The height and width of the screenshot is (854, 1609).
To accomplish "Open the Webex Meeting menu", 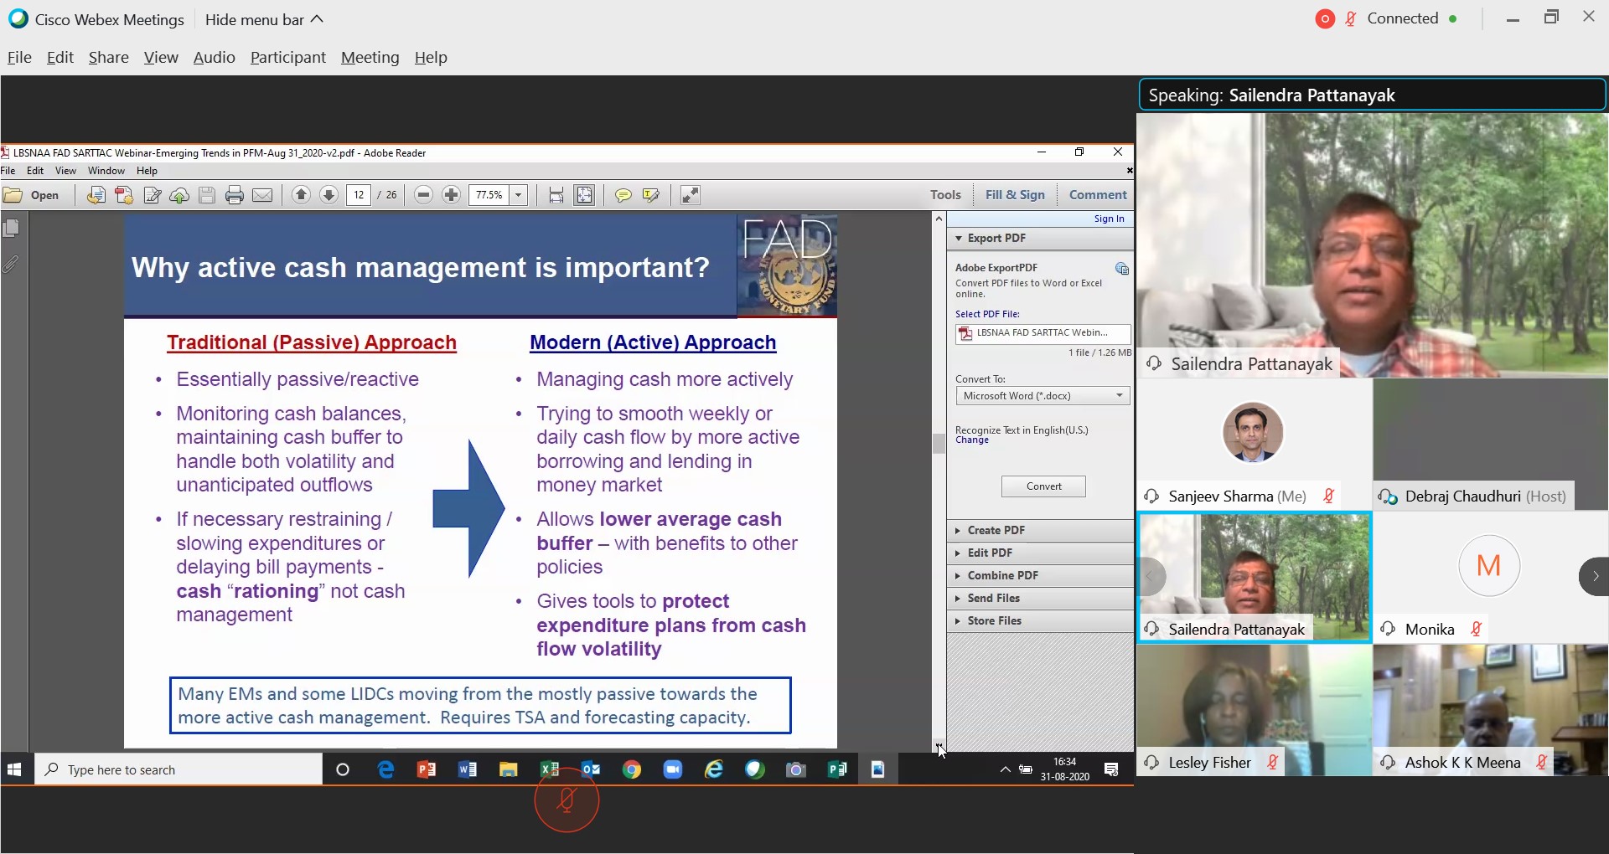I will point(370,57).
